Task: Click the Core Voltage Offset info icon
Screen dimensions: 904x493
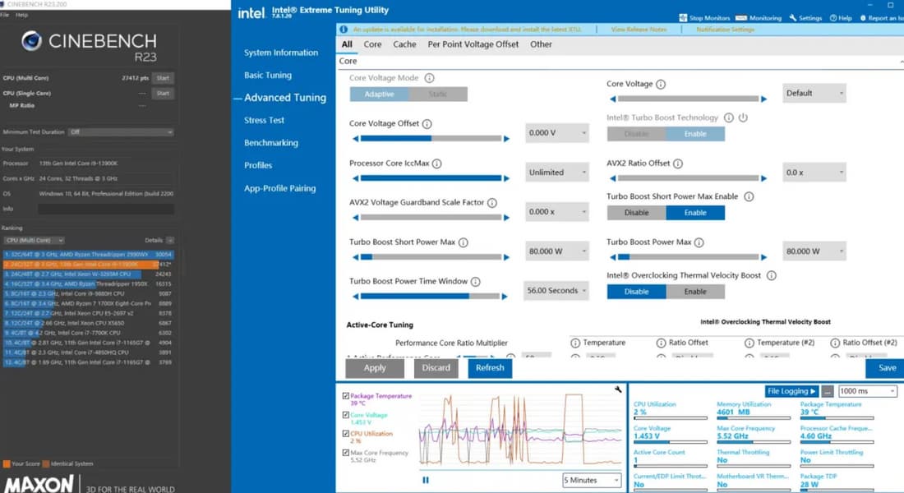Action: 427,123
